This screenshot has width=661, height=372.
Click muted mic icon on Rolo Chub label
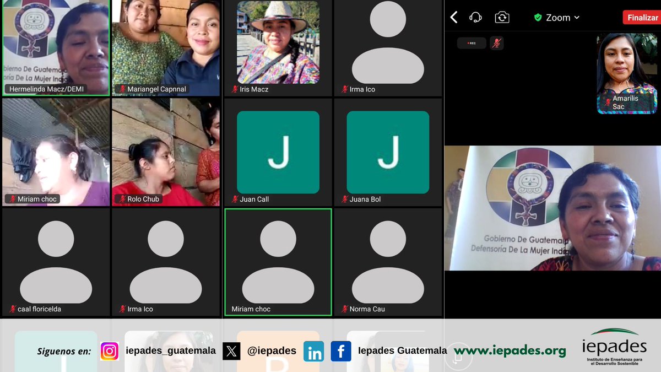click(x=122, y=199)
